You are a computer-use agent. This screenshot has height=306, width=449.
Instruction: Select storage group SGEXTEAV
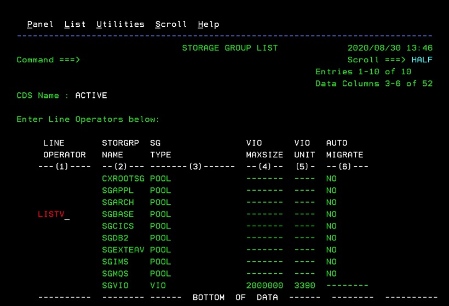click(x=123, y=250)
